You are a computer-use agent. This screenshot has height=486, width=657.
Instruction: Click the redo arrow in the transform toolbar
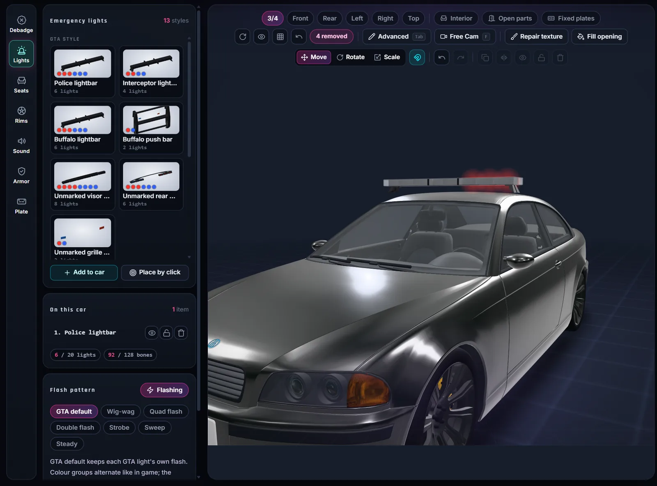(461, 58)
